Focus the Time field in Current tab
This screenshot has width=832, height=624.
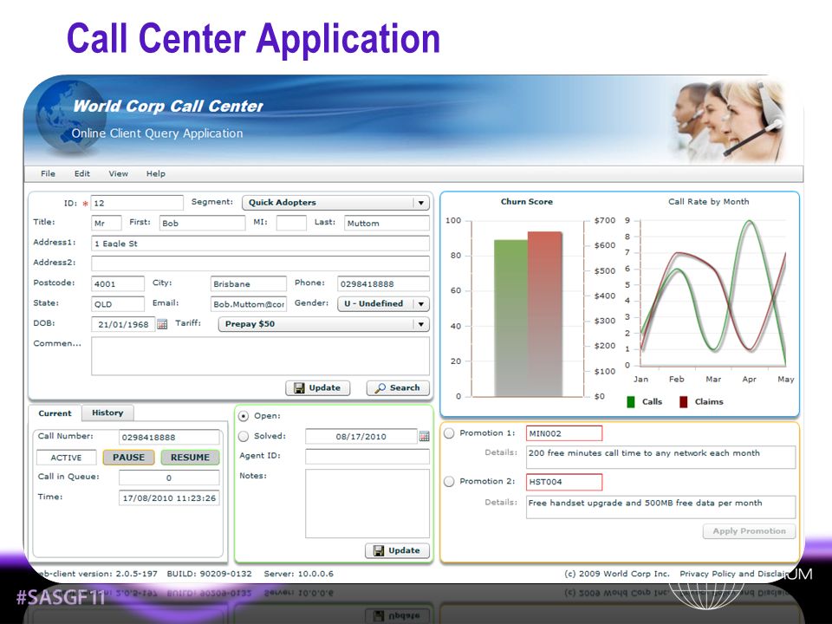[169, 497]
